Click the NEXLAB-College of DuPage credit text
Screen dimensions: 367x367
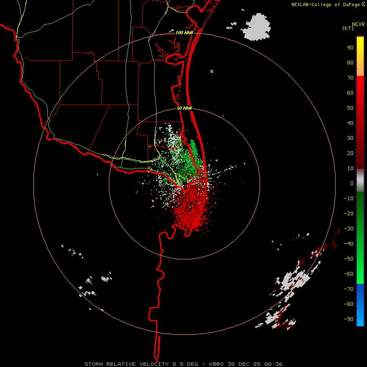[x=325, y=4]
